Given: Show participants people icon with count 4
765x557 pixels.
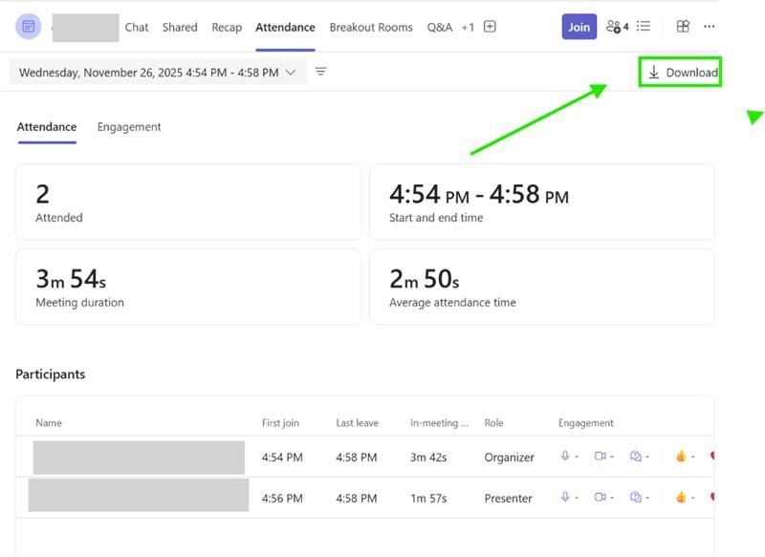Looking at the screenshot, I should pyautogui.click(x=617, y=27).
